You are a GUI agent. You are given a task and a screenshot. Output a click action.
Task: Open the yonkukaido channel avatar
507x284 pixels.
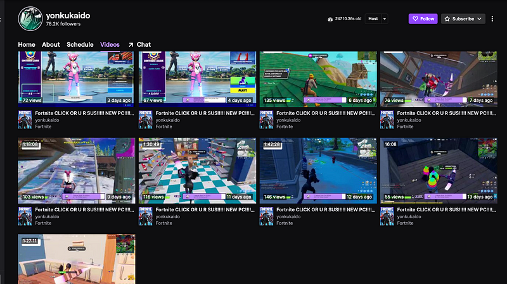tap(30, 19)
